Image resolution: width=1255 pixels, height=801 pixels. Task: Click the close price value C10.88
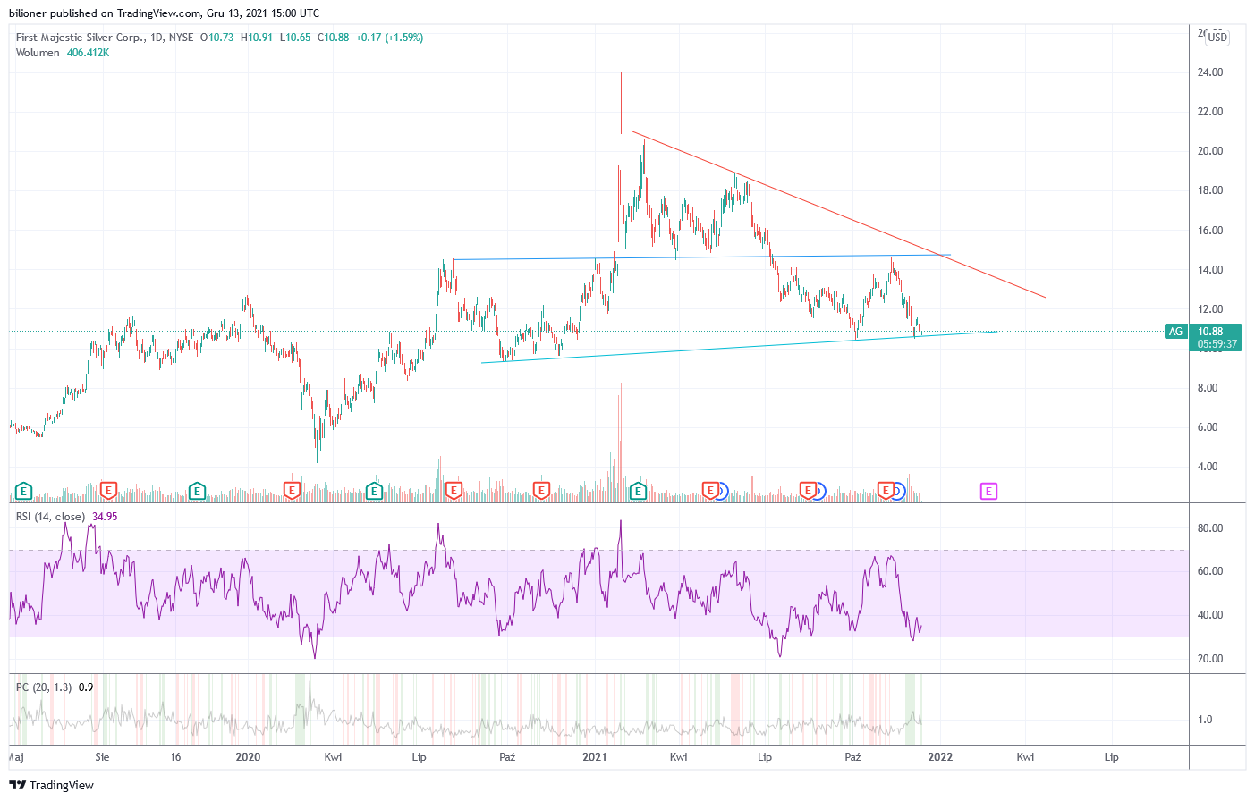(333, 38)
